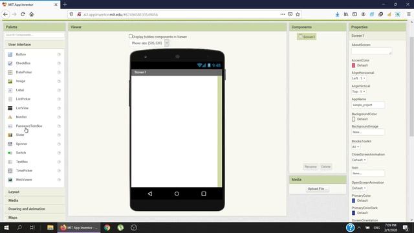The image size is (414, 233).
Task: Open BlocksToolkit dropdown
Action: pos(355,147)
